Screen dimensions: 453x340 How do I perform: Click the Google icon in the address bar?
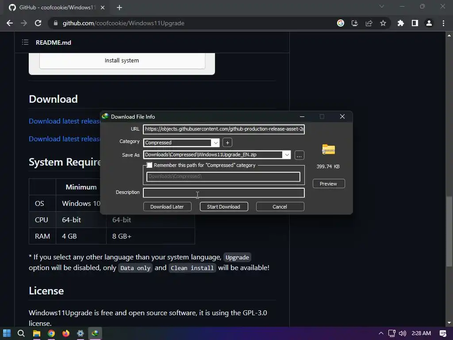(x=341, y=23)
